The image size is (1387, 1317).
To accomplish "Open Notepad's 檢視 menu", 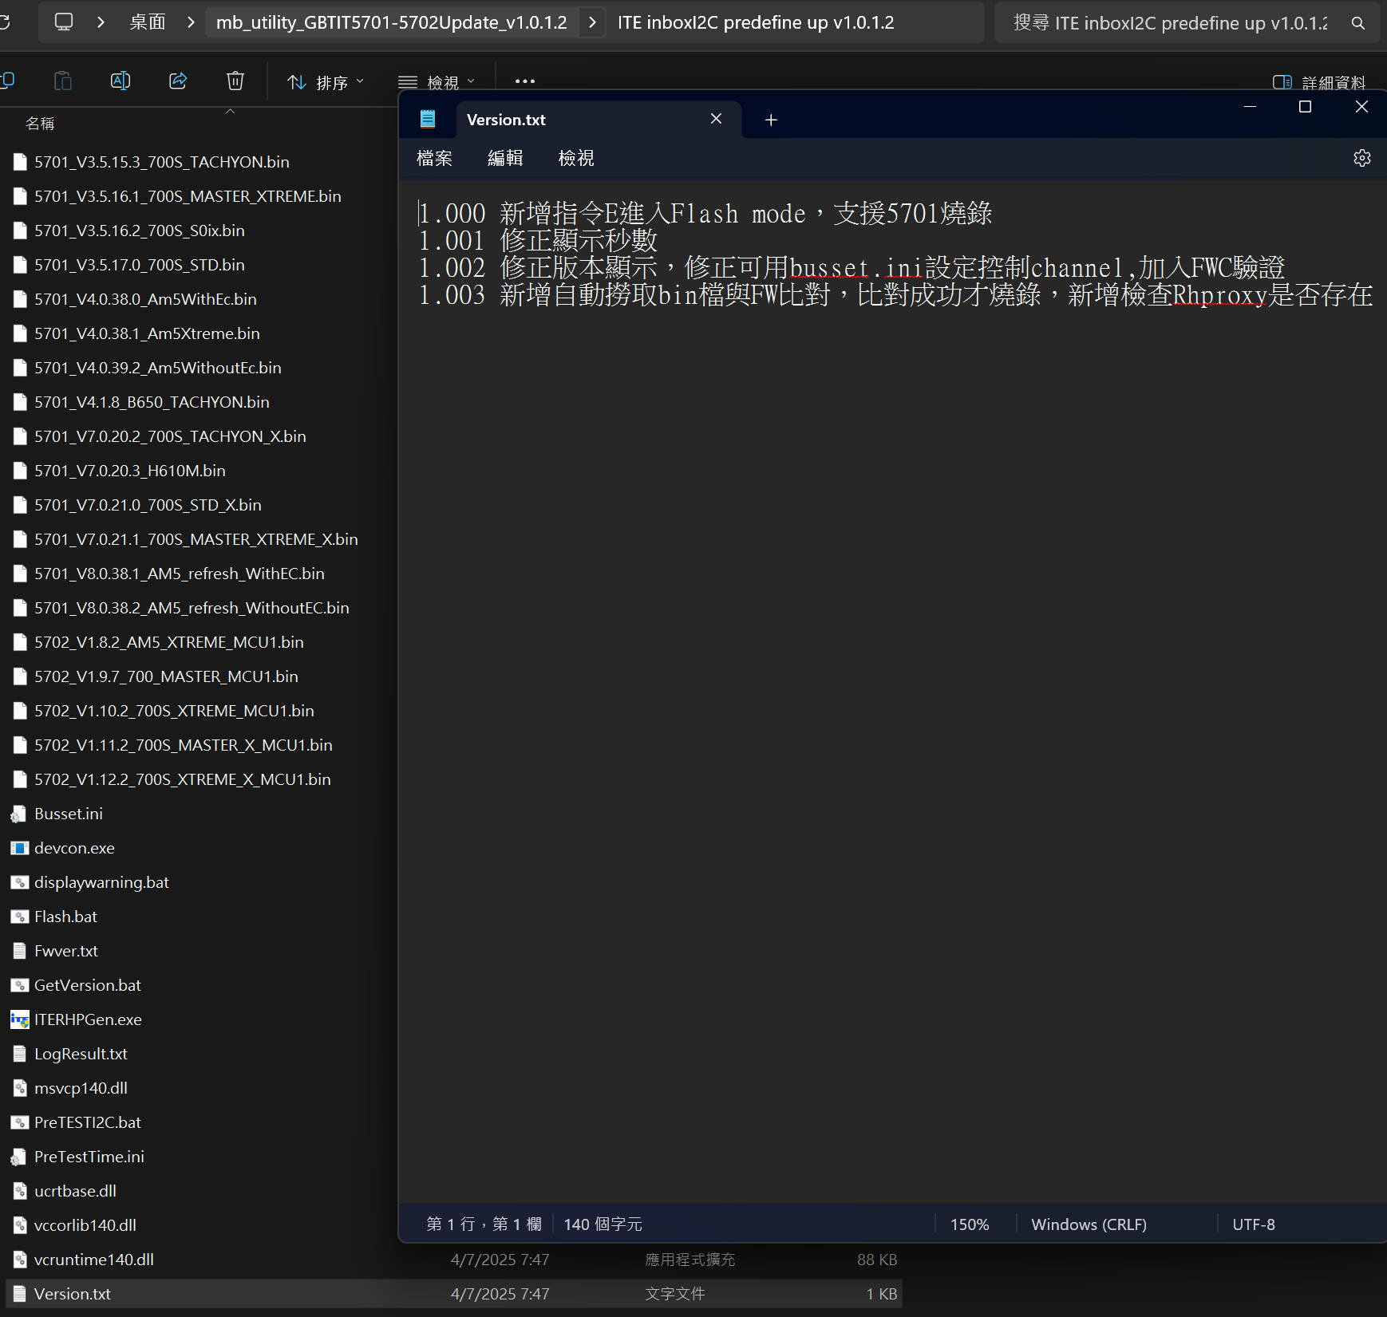I will coord(576,158).
